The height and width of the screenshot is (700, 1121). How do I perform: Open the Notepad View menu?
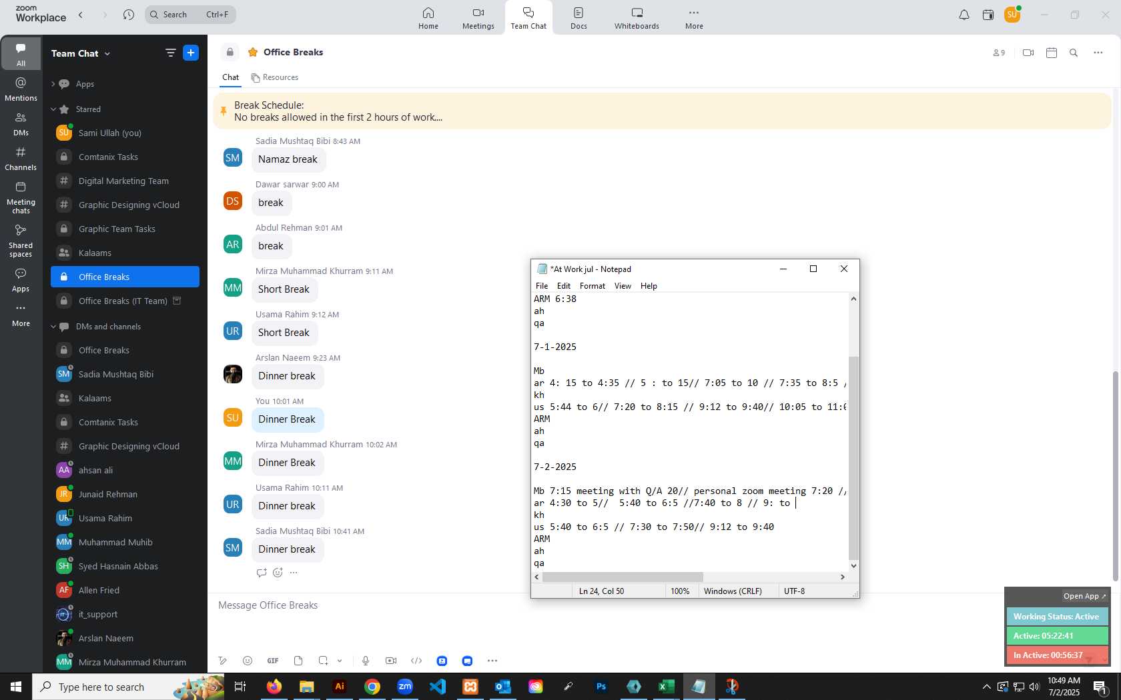(x=623, y=286)
